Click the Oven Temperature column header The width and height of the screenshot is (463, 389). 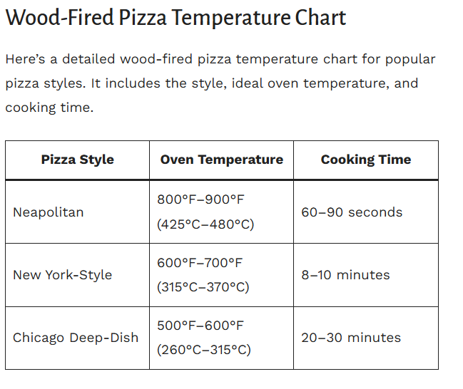coord(221,160)
